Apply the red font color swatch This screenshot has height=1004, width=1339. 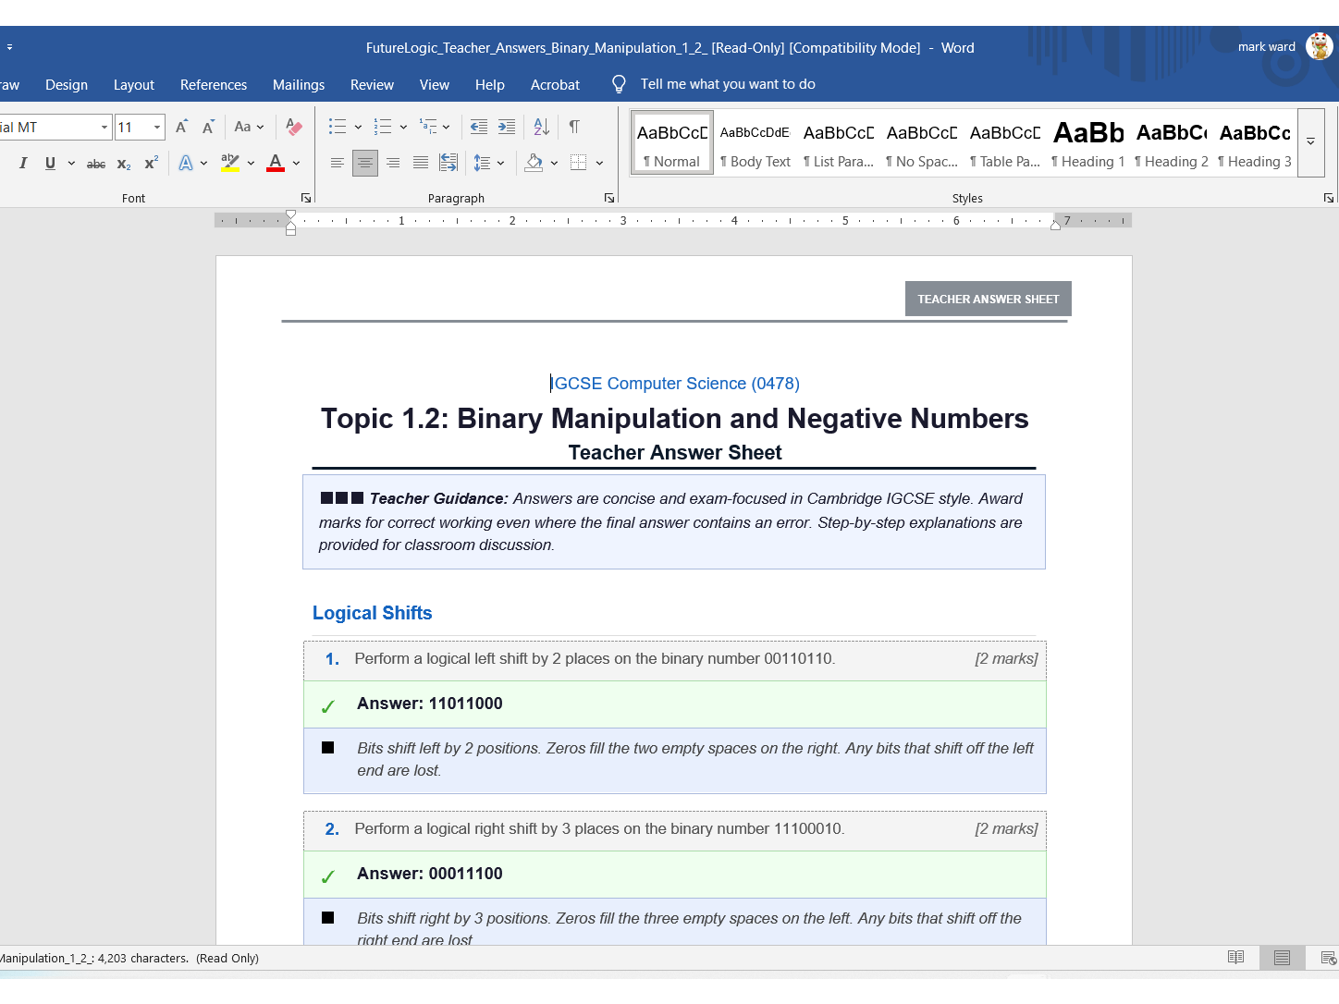tap(276, 163)
